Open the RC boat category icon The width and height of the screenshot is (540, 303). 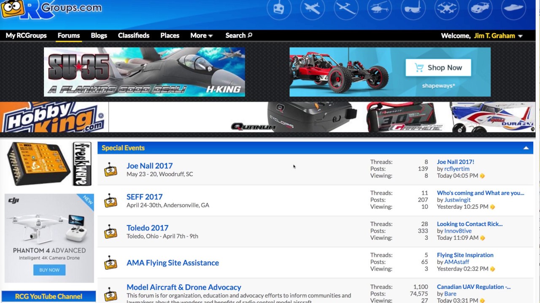[513, 9]
